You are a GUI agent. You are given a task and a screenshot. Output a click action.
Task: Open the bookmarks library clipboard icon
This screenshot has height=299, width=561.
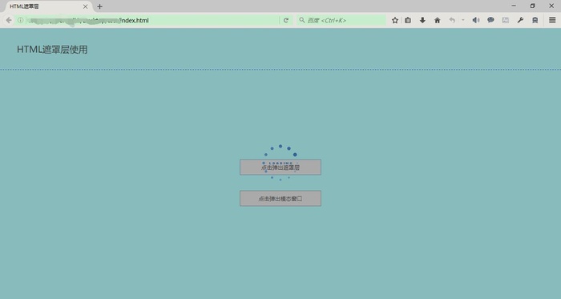click(408, 20)
